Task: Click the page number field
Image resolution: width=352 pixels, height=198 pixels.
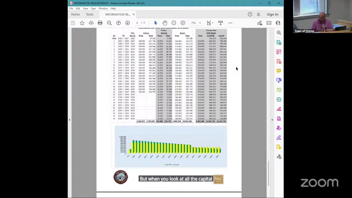Action: pyautogui.click(x=137, y=23)
